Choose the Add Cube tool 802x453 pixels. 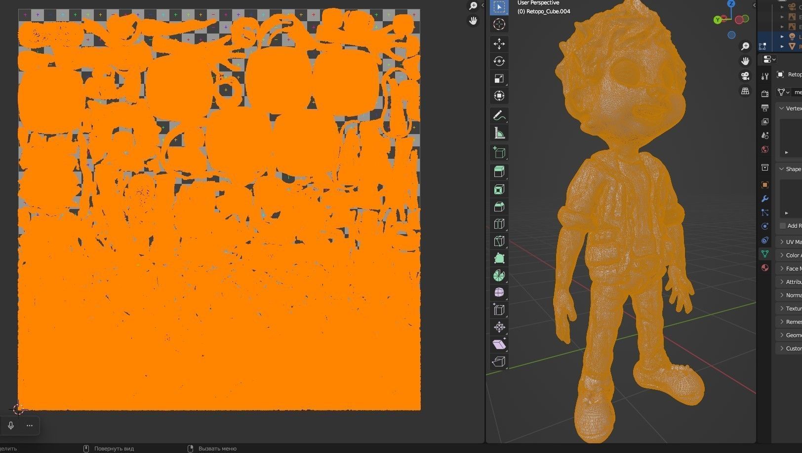499,153
